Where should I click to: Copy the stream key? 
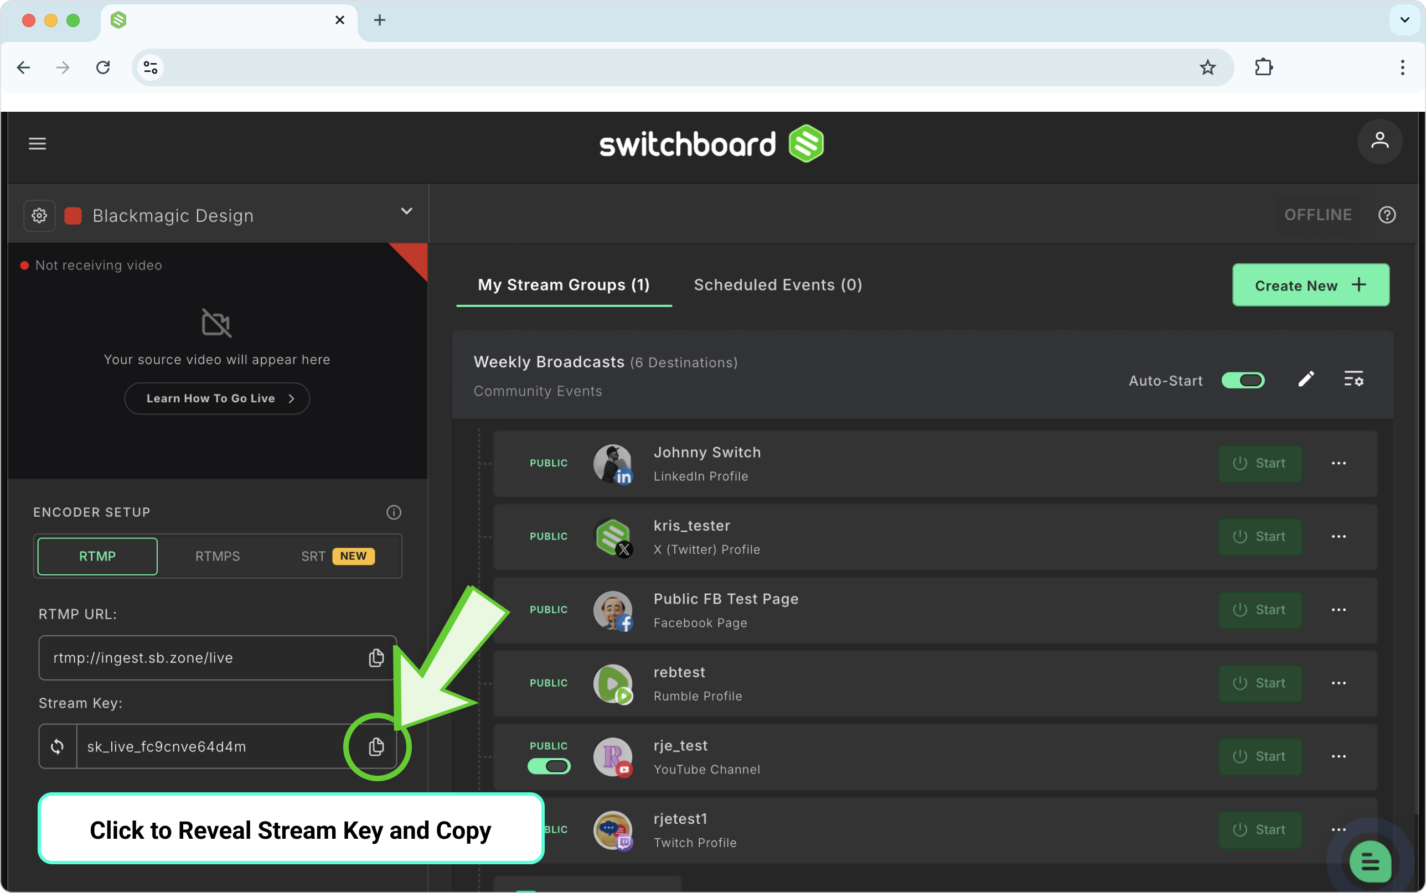point(376,746)
